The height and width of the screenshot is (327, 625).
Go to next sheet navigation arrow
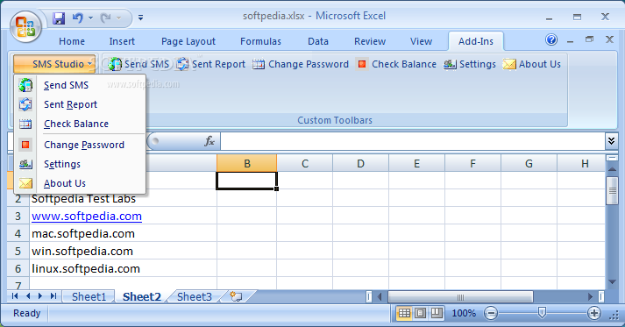pos(40,296)
